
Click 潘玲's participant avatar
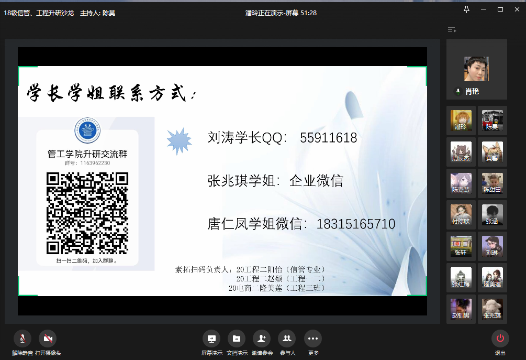pyautogui.click(x=461, y=121)
